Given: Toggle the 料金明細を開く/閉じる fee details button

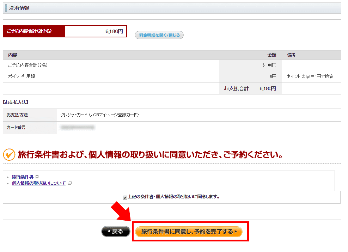Looking at the screenshot, I should coord(159,35).
